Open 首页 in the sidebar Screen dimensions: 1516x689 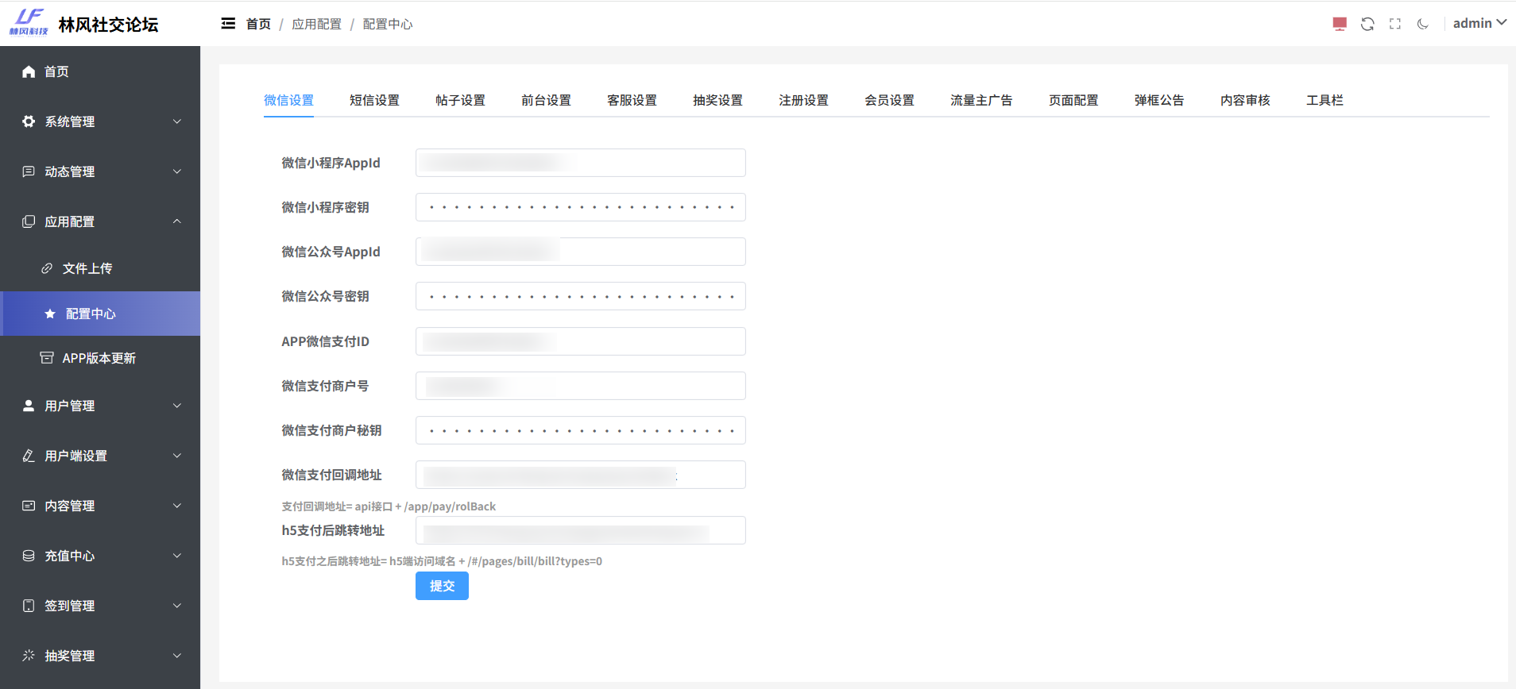100,71
